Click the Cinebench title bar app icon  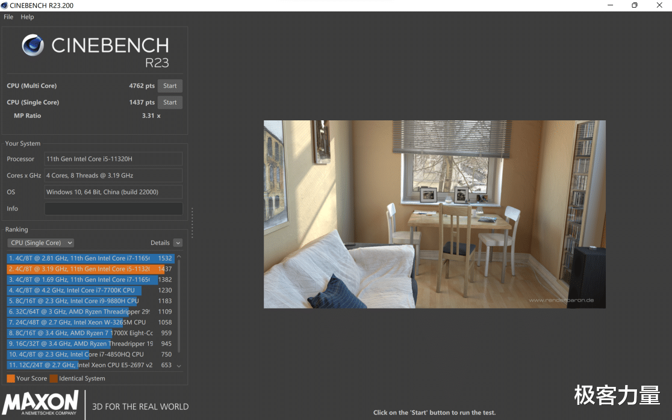(x=4, y=5)
